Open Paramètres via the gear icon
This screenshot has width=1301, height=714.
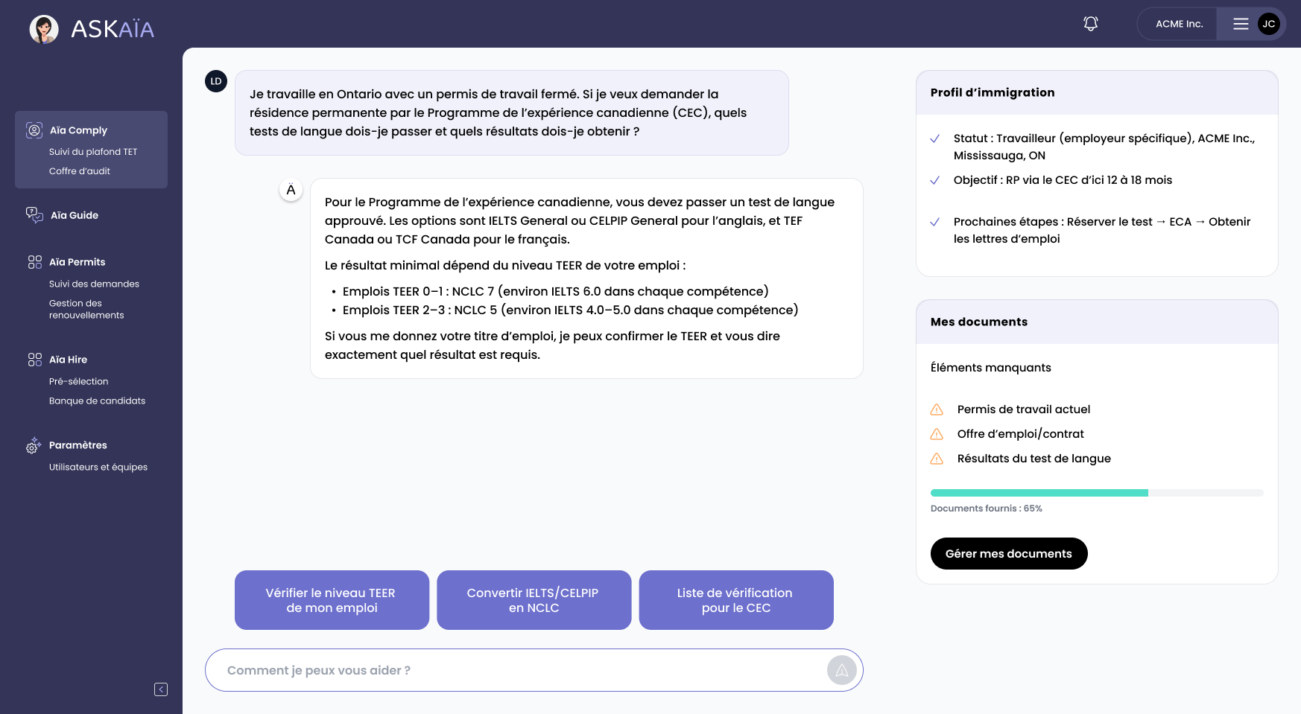[x=33, y=445]
